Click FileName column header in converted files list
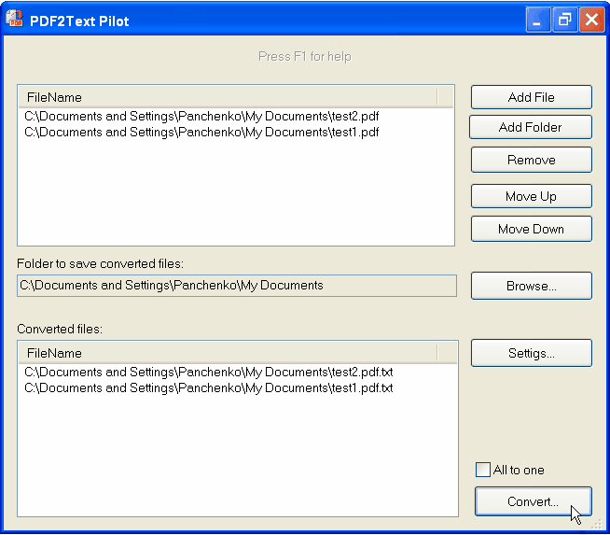The image size is (610, 535). [228, 353]
